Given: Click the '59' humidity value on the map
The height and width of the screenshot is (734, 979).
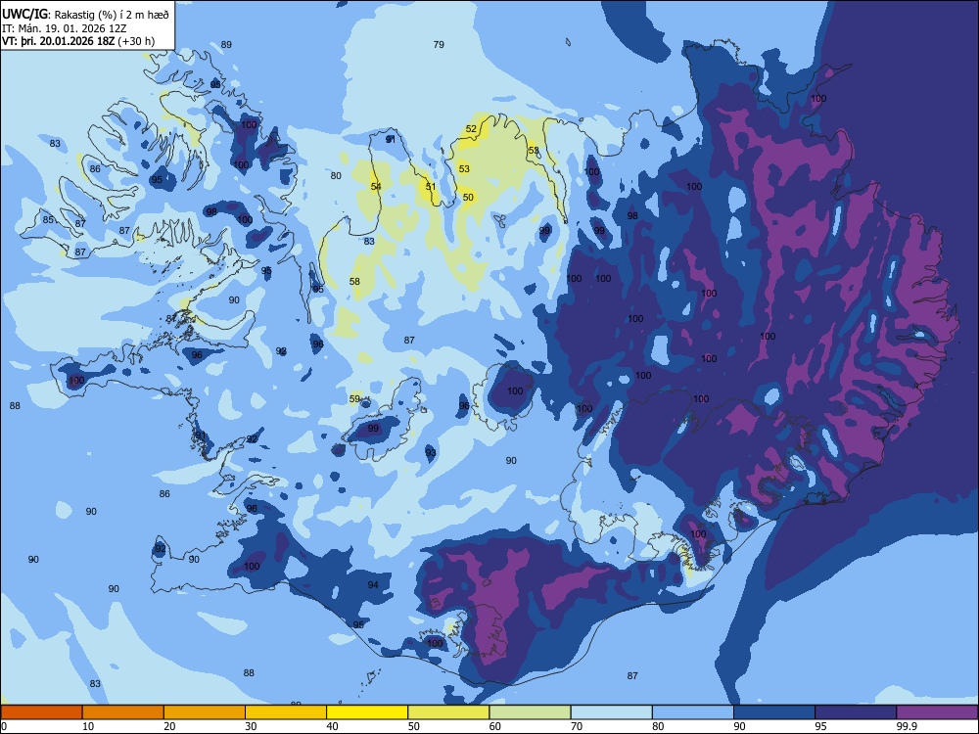Looking at the screenshot, I should point(354,399).
